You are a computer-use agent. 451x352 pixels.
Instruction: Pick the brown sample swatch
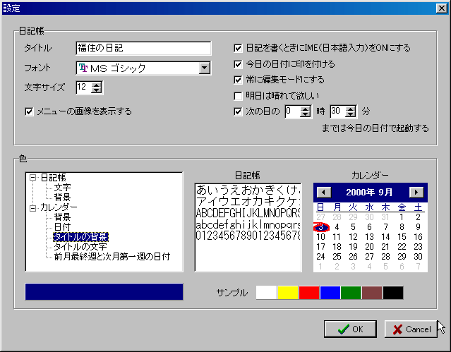pos(372,293)
